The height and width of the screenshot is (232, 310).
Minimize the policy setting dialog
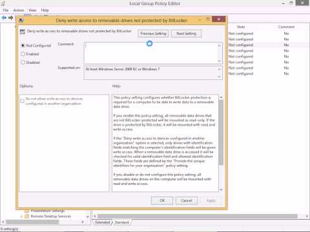200,19
